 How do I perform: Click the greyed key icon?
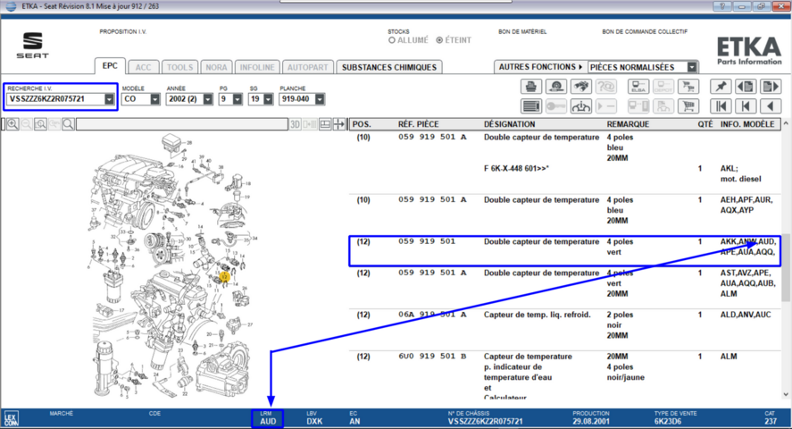[x=556, y=106]
